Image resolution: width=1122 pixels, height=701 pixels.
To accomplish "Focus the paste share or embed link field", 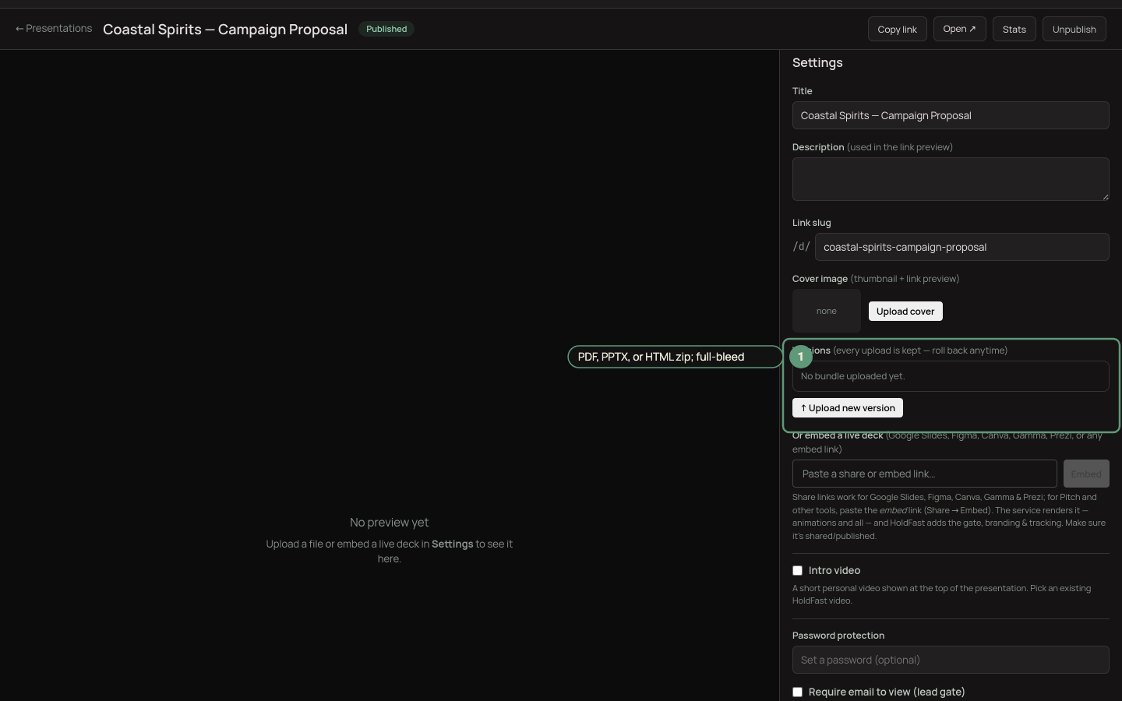I will pos(924,474).
